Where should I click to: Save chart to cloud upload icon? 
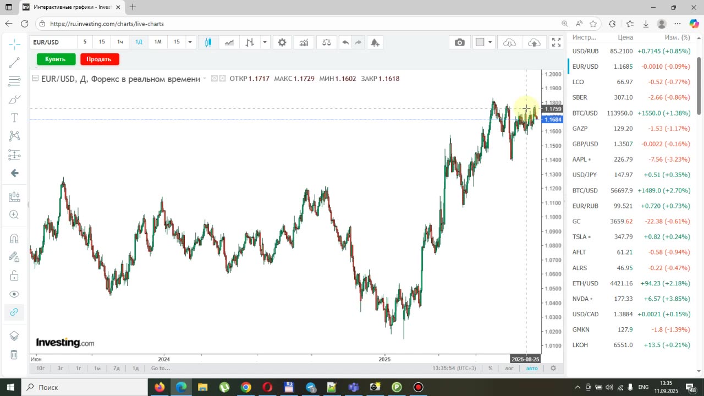[x=533, y=42]
